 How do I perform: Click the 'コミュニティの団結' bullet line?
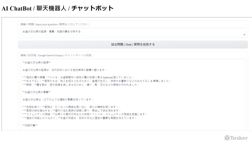pyautogui.click(x=85, y=114)
